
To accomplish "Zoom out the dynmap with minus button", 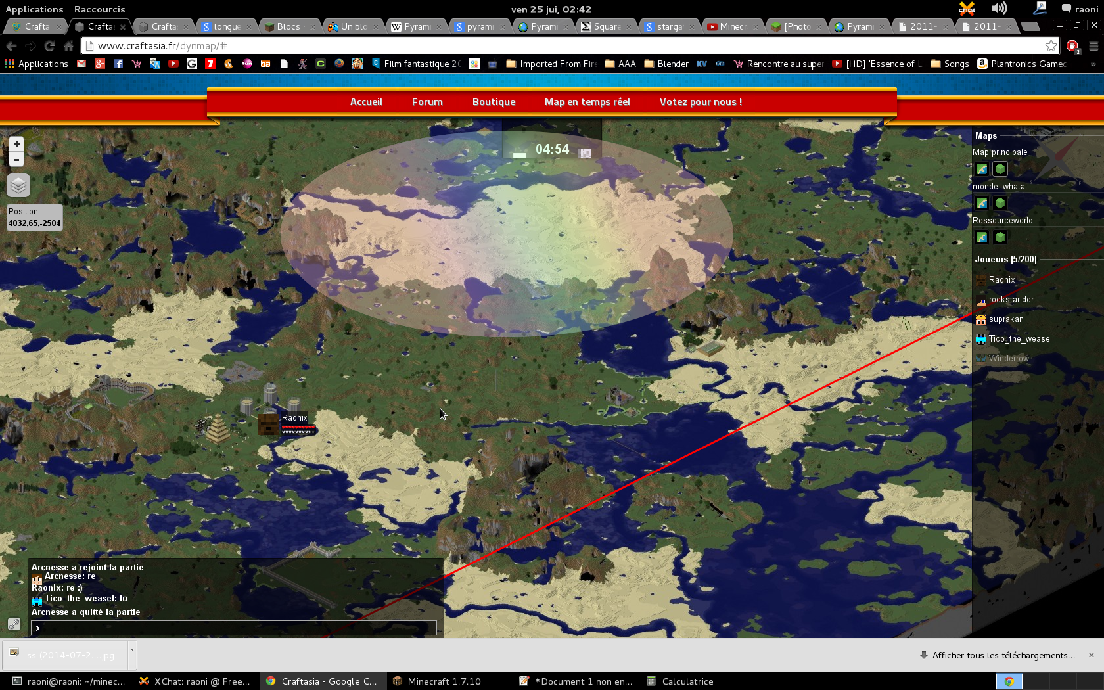I will pyautogui.click(x=16, y=160).
